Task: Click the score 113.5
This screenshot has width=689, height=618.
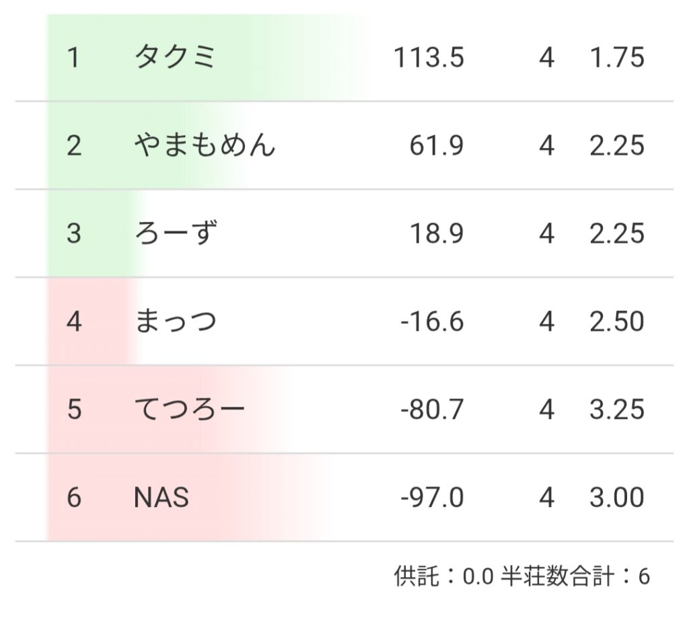Action: [x=429, y=58]
